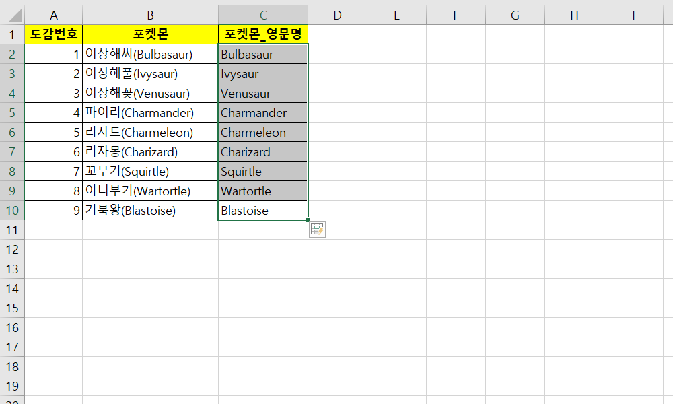Click cell Ivysaur in column C

[263, 74]
